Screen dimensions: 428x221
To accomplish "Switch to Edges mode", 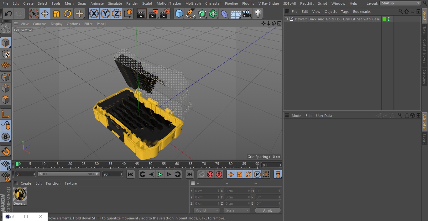I will 6,88.
